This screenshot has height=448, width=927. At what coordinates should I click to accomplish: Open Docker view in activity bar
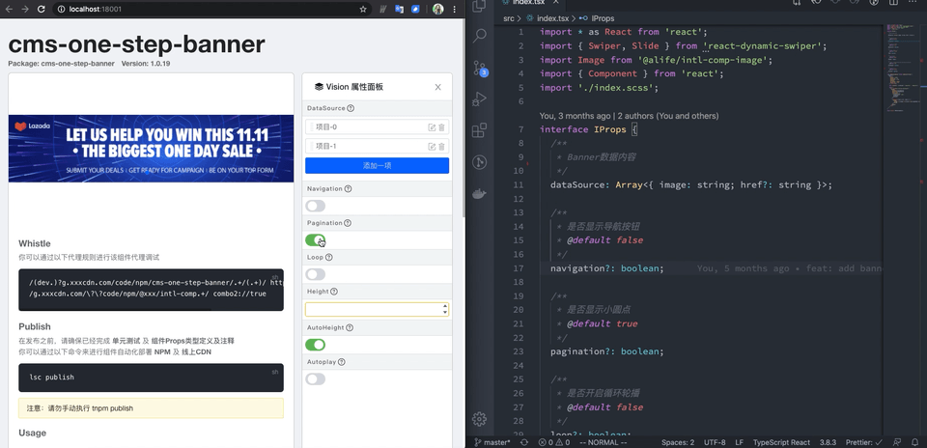(480, 193)
